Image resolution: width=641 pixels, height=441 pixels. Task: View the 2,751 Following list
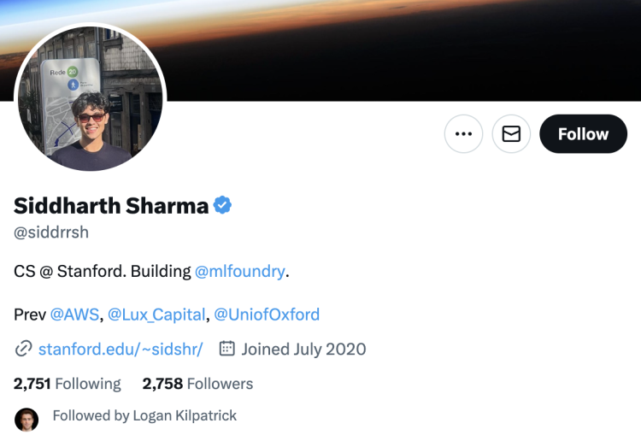(68, 384)
